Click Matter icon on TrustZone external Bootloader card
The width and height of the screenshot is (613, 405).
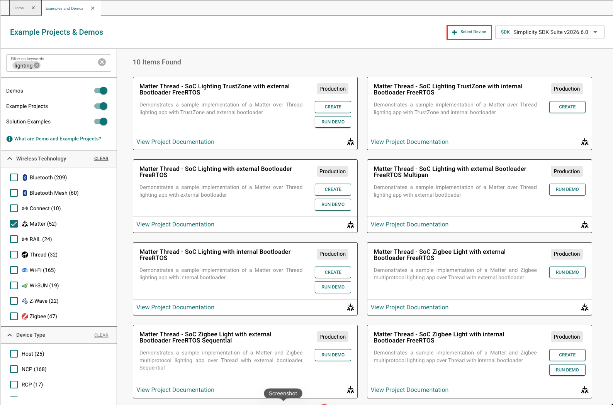(x=350, y=142)
